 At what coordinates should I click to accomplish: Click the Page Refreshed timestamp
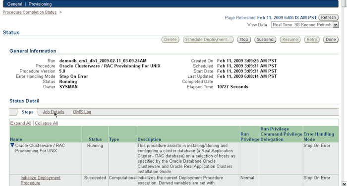pos(287,17)
